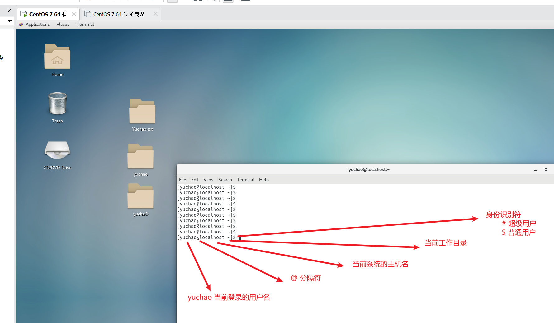
Task: Open the terminal Help menu
Action: [x=264, y=180]
